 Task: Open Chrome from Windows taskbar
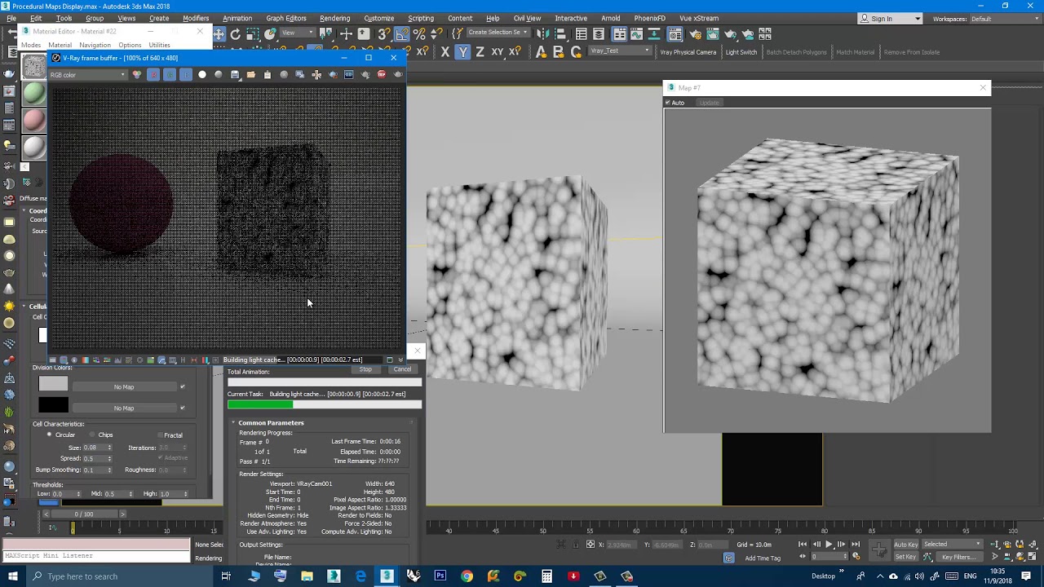pyautogui.click(x=467, y=576)
